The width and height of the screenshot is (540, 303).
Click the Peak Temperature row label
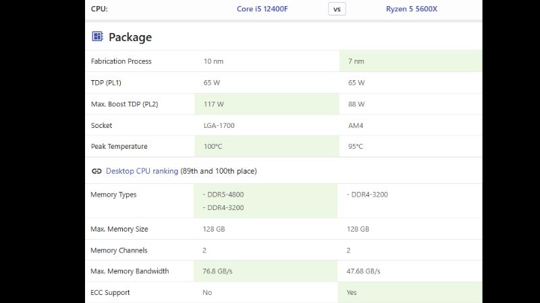point(119,146)
